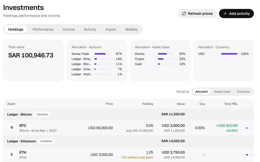Click the 1 position badge beside Ledger · Bitcoin
260x162 pixels.
click(x=42, y=114)
